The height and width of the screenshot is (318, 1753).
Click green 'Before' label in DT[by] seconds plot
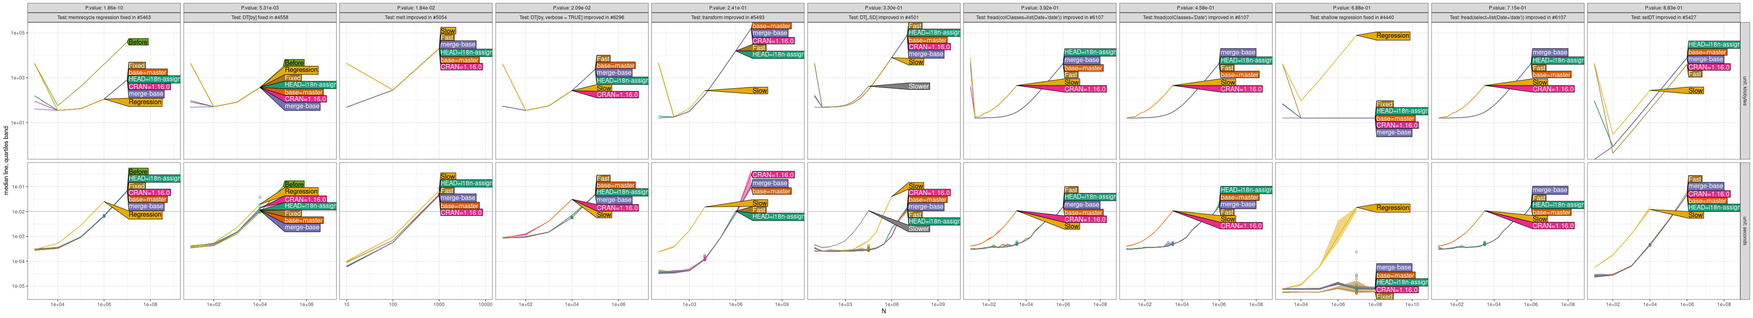[294, 184]
